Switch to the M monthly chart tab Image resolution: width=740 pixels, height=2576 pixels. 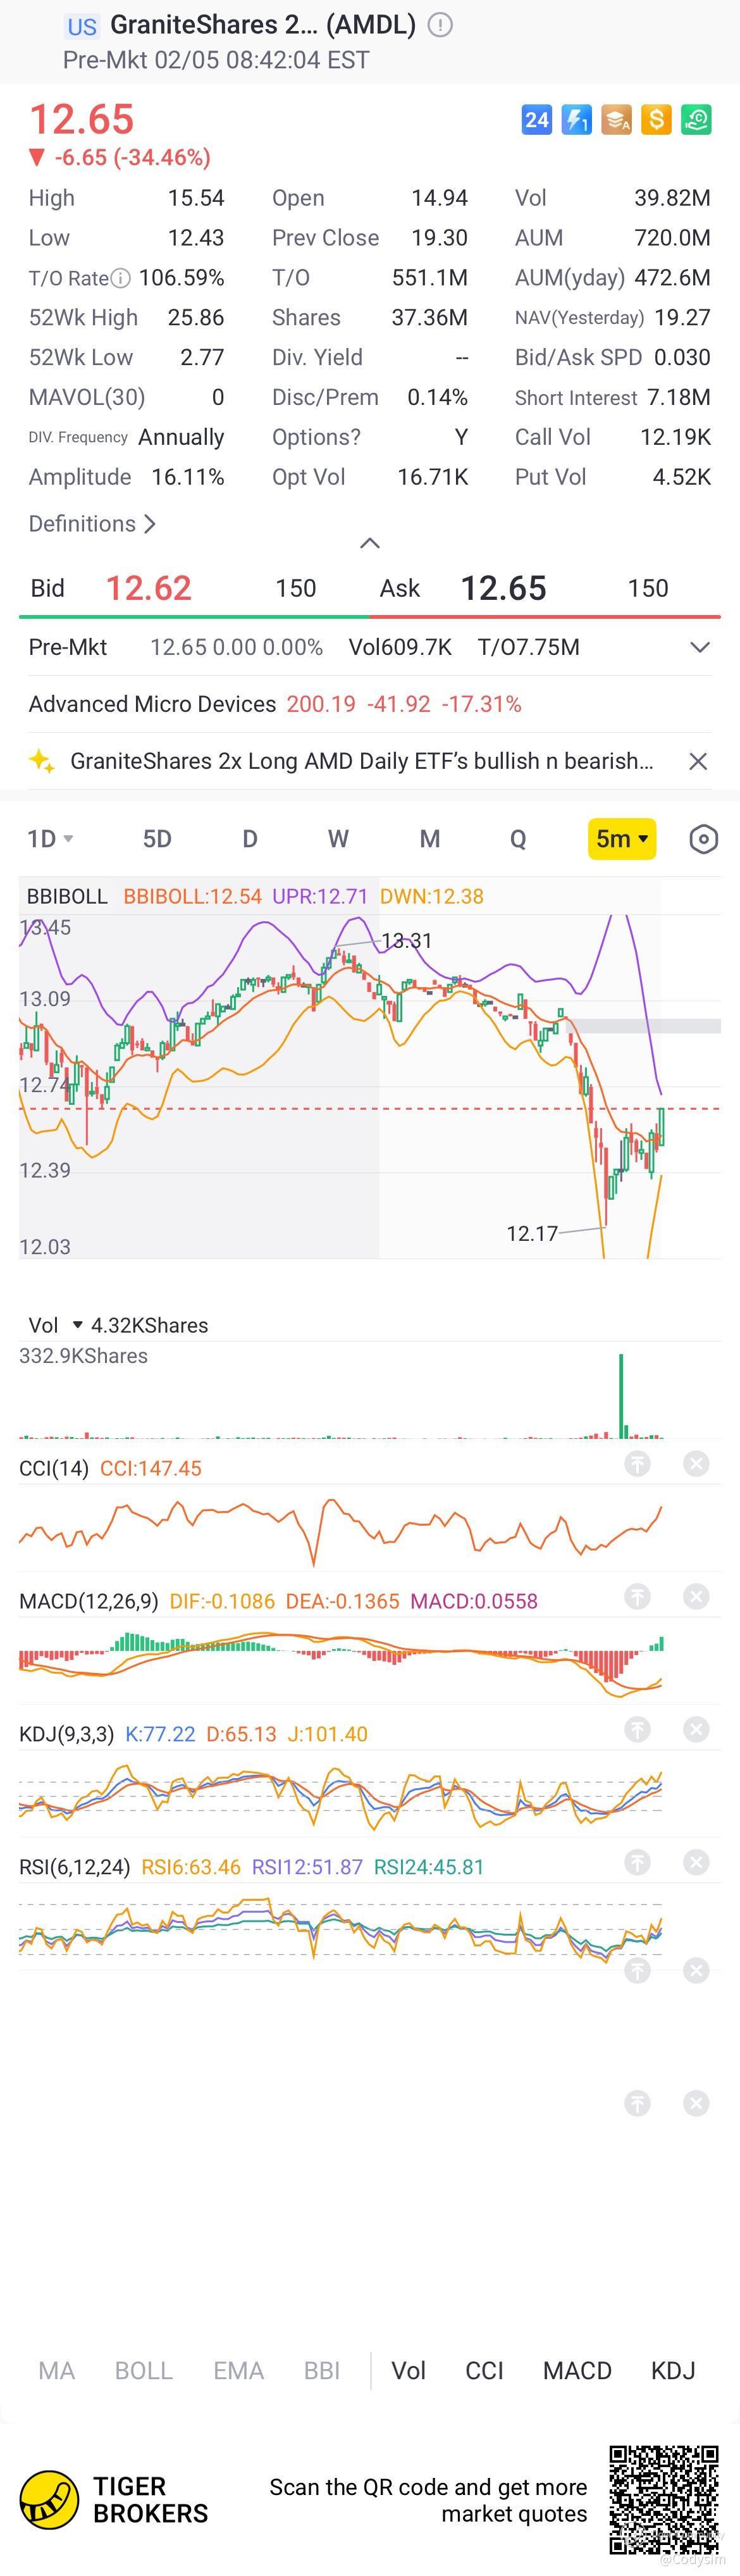pos(430,839)
